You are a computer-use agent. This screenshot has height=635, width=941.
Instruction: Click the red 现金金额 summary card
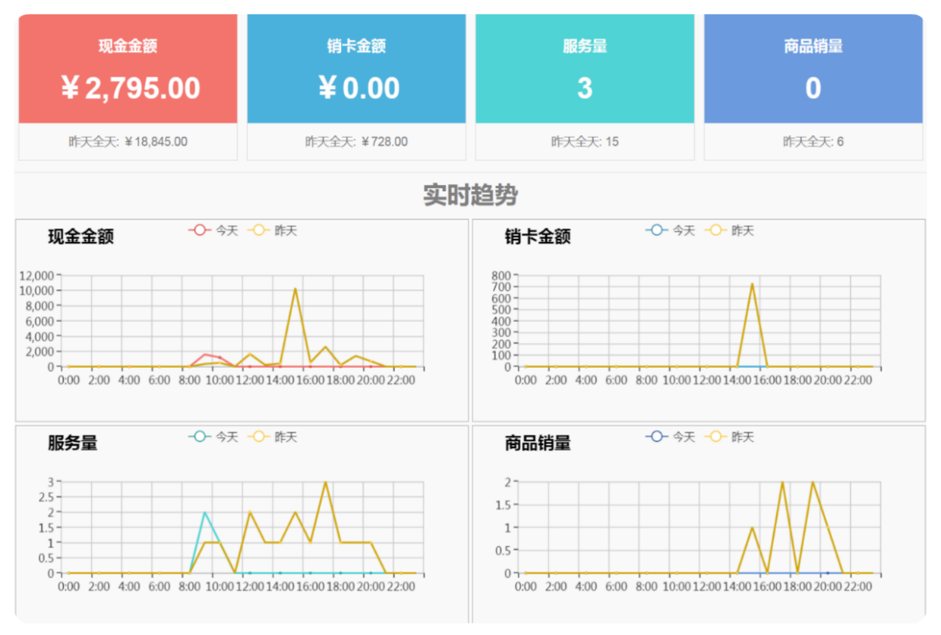tap(128, 69)
